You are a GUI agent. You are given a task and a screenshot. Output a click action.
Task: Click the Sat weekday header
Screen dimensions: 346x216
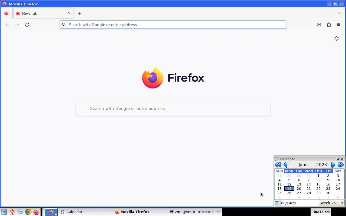tap(338, 171)
